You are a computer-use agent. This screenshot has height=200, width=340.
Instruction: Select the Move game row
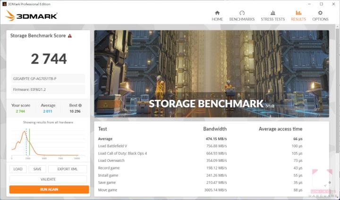pos(200,190)
